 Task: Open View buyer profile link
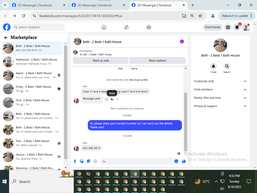[x=138, y=80]
